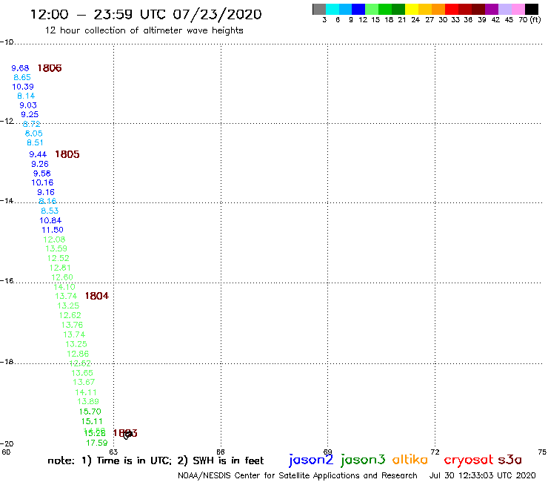Click the NOAA/NESDIS Center credit line

(x=298, y=475)
